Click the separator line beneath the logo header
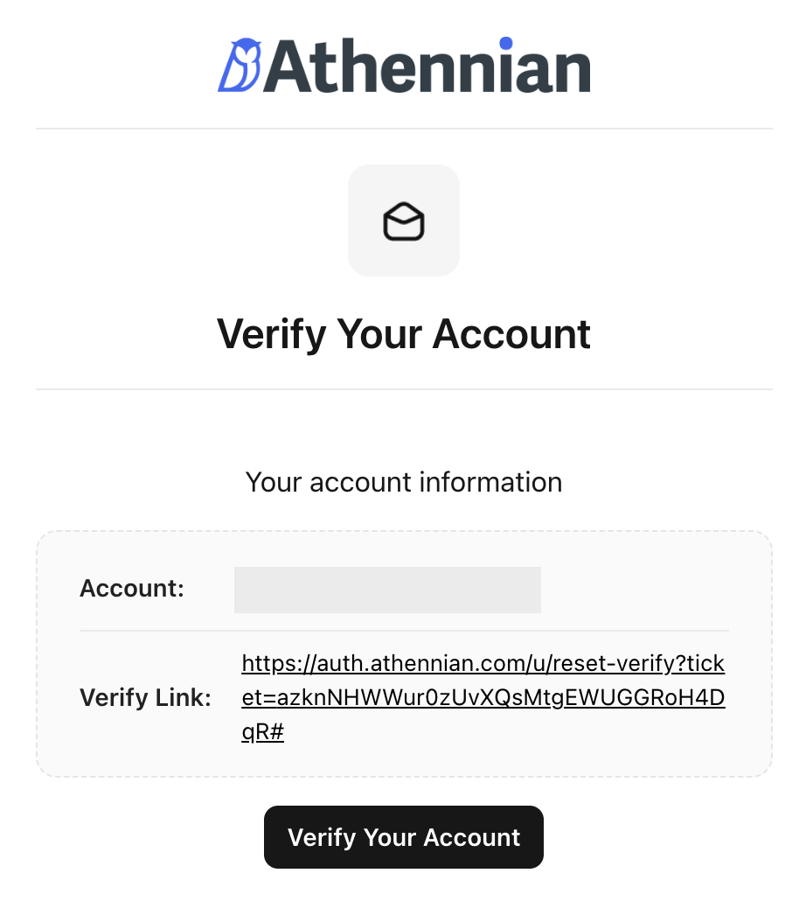 (x=404, y=128)
